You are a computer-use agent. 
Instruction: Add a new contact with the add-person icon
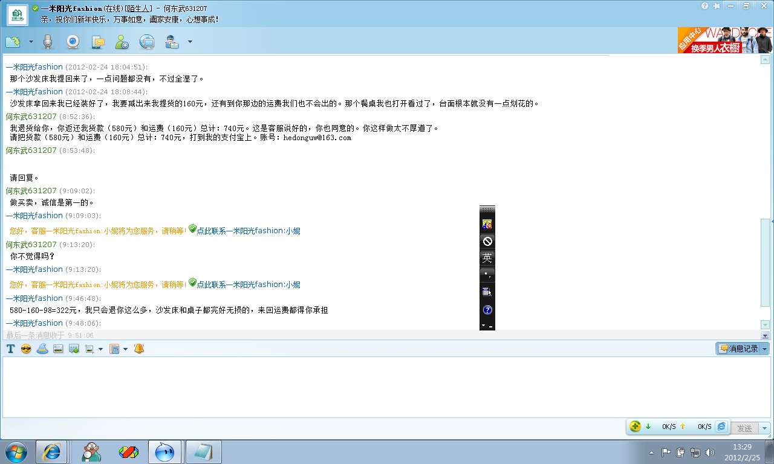pos(122,42)
